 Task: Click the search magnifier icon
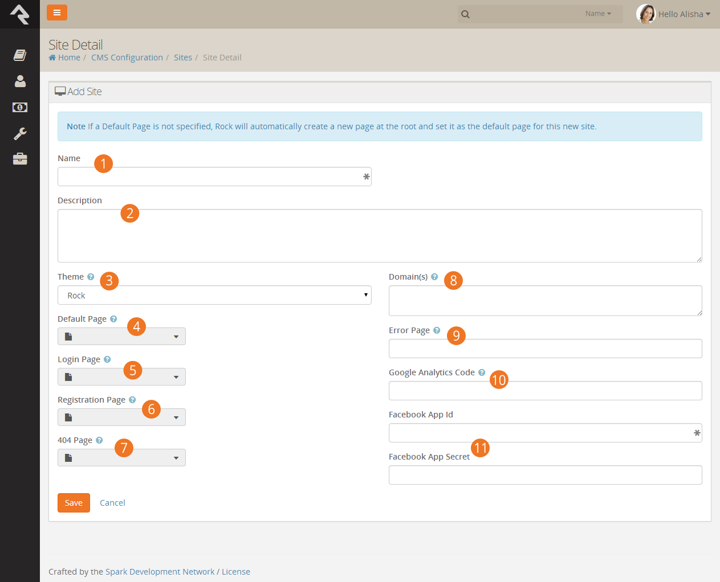466,14
